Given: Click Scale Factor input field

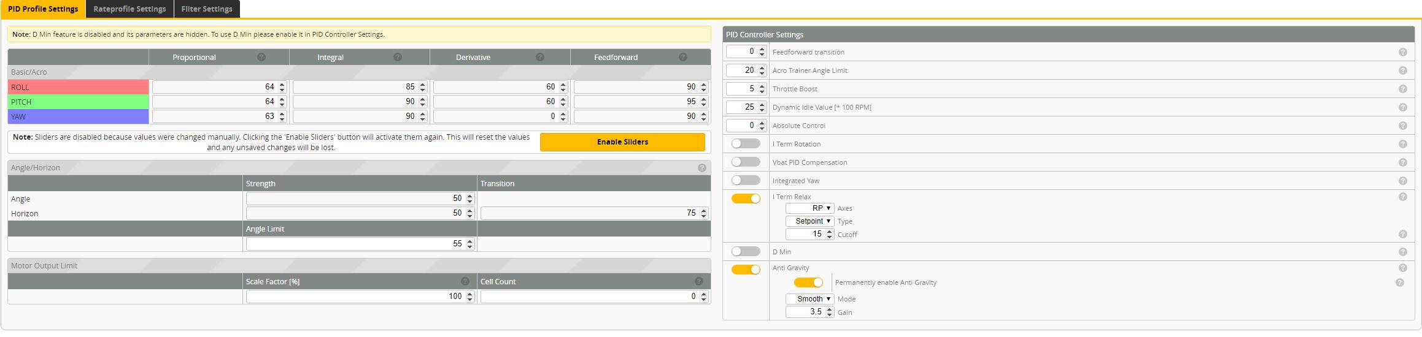Looking at the screenshot, I should click(x=360, y=297).
